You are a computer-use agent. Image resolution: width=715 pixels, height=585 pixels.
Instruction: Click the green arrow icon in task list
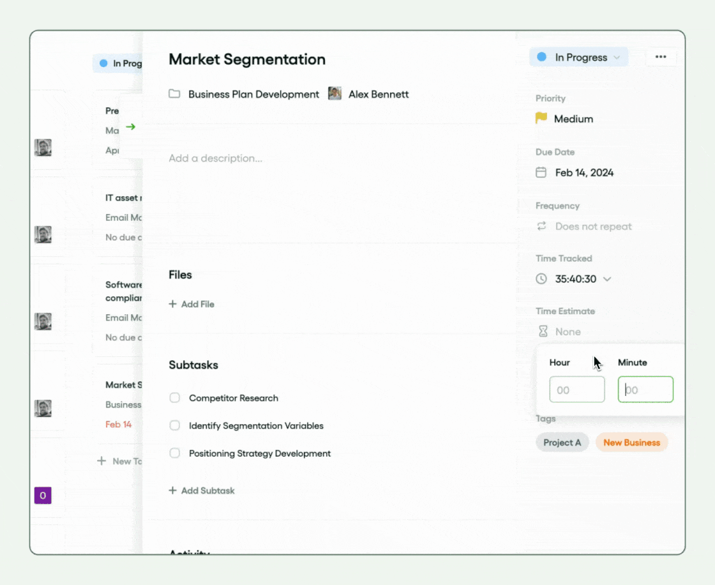[x=131, y=127]
